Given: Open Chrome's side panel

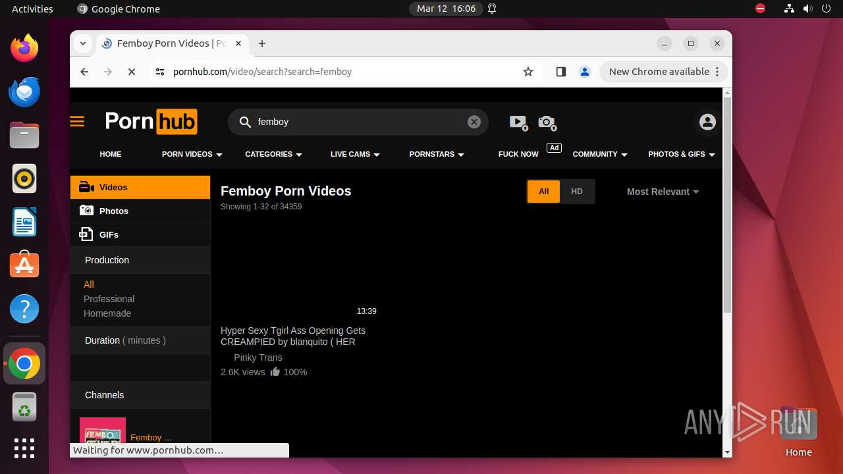Looking at the screenshot, I should [x=561, y=72].
